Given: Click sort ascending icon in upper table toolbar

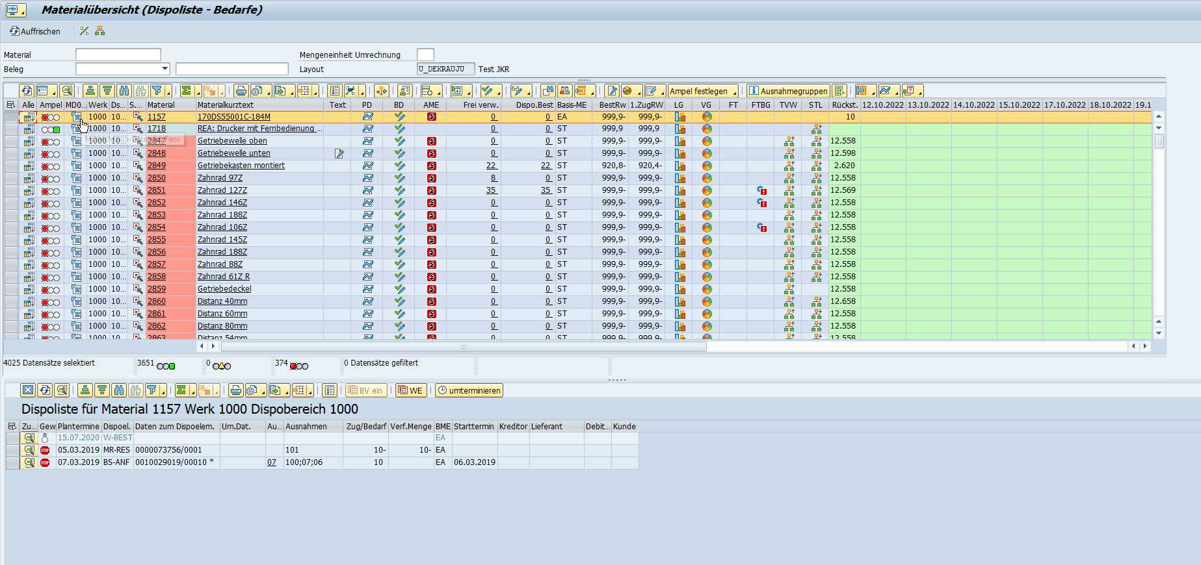Looking at the screenshot, I should (x=90, y=91).
